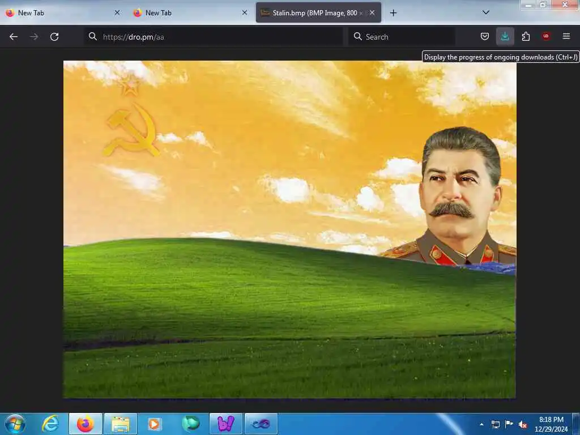Select the Stalin.bmp image tab
This screenshot has width=580, height=435.
(x=318, y=12)
